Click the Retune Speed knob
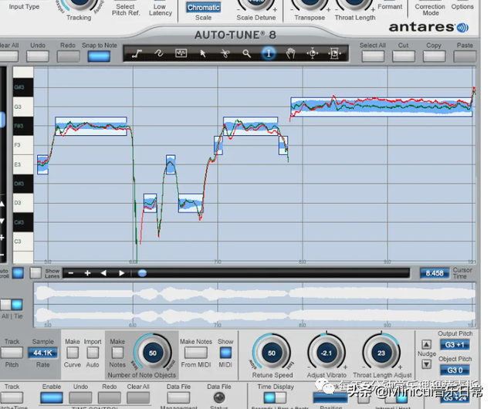This screenshot has height=409, width=494. 272,353
